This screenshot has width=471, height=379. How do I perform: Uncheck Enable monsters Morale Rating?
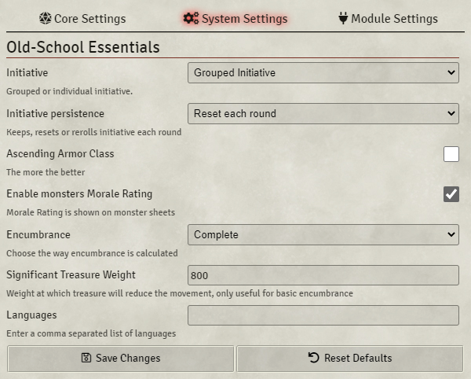451,194
